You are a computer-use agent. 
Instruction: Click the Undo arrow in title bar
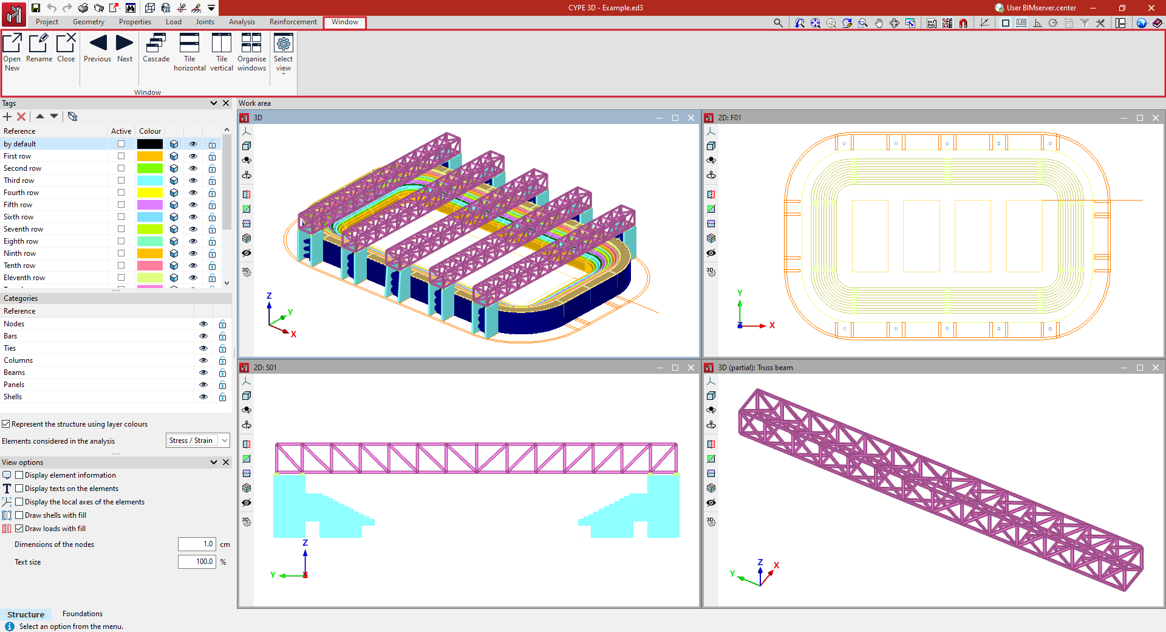click(x=52, y=8)
